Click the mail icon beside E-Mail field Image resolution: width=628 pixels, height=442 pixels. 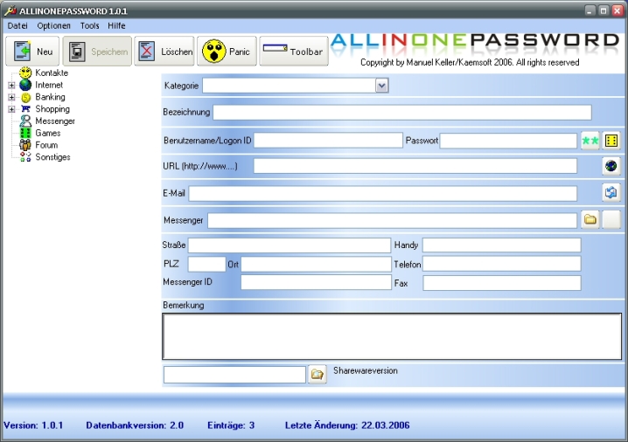[x=611, y=193]
